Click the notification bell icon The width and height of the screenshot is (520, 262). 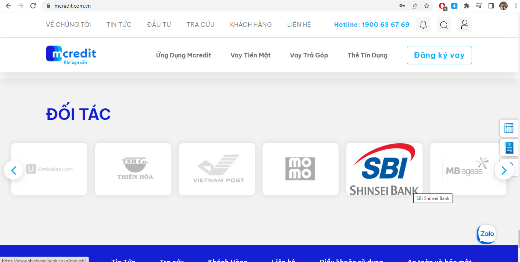423,25
